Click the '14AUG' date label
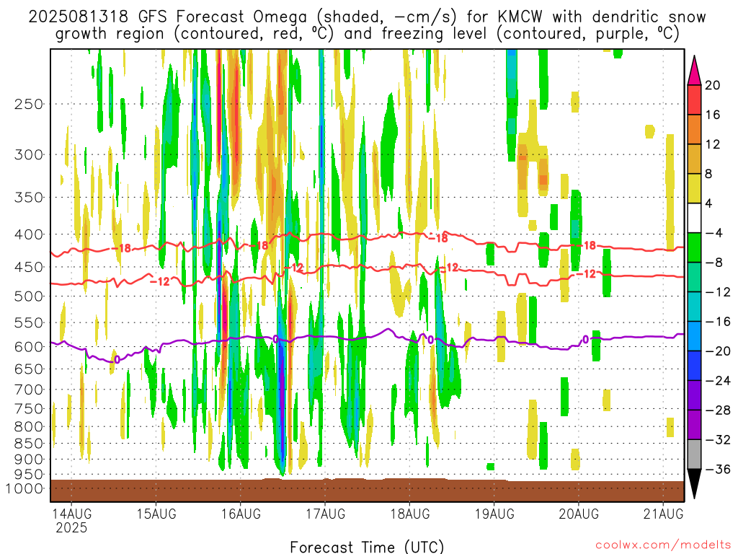Screen dimensions: 738x554 (71, 514)
